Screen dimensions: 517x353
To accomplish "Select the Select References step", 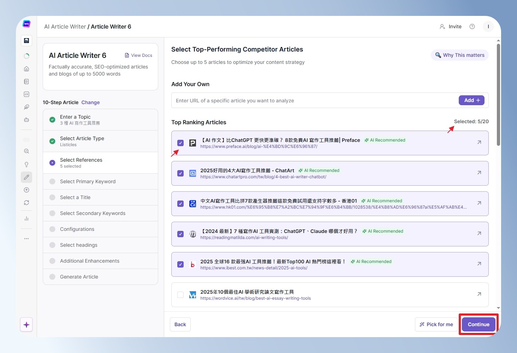I will [100, 163].
